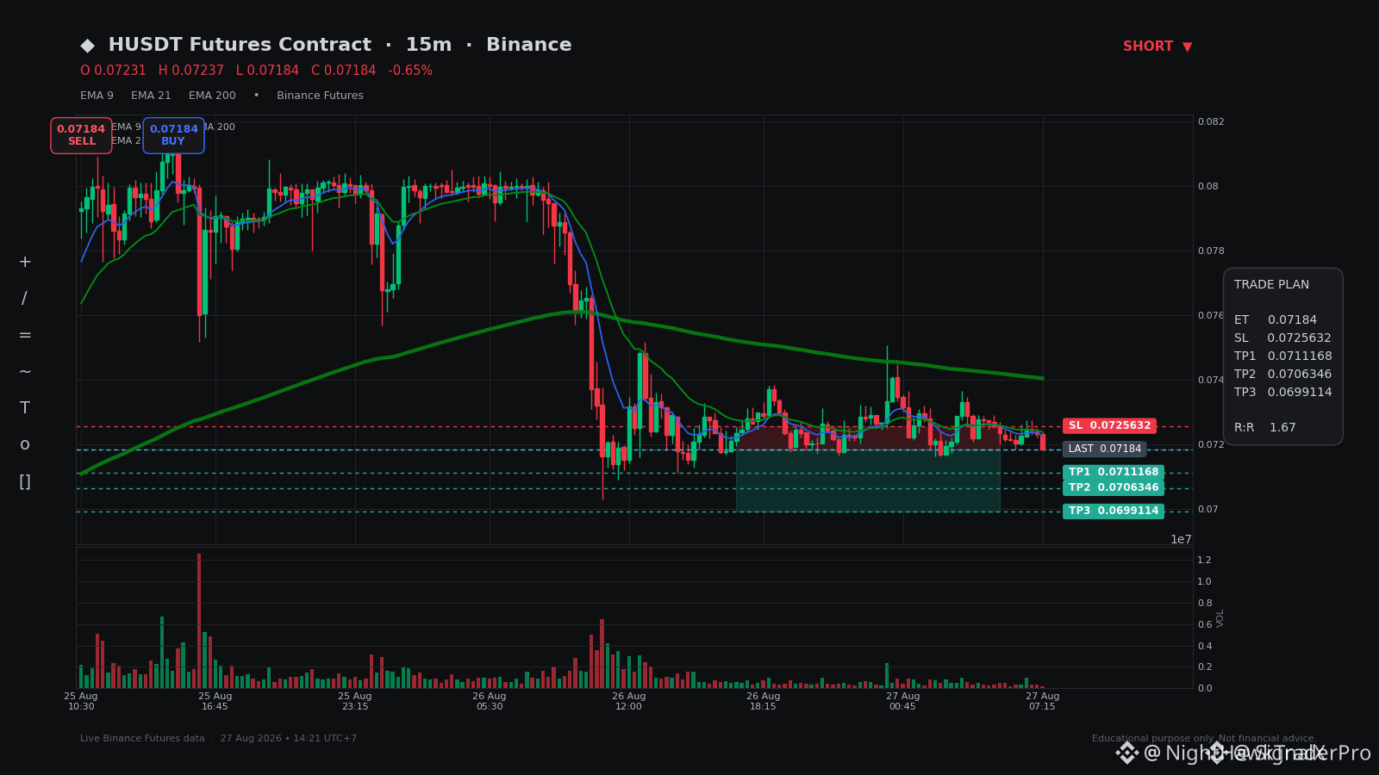Screen dimensions: 1379x775
Task: Click the 0.078 price axis label
Action: click(1211, 251)
